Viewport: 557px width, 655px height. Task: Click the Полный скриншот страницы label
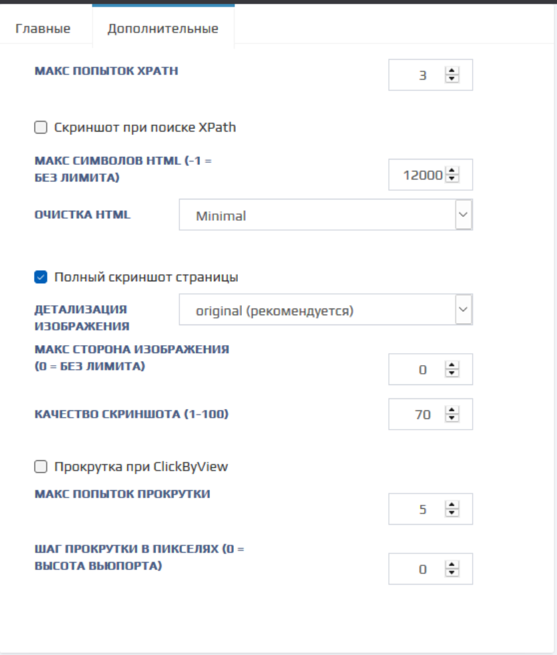146,277
